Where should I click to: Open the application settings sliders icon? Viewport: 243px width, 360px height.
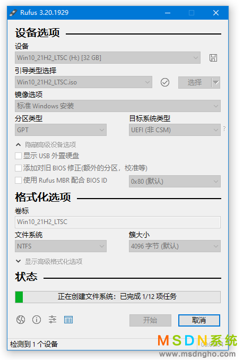[53, 320]
